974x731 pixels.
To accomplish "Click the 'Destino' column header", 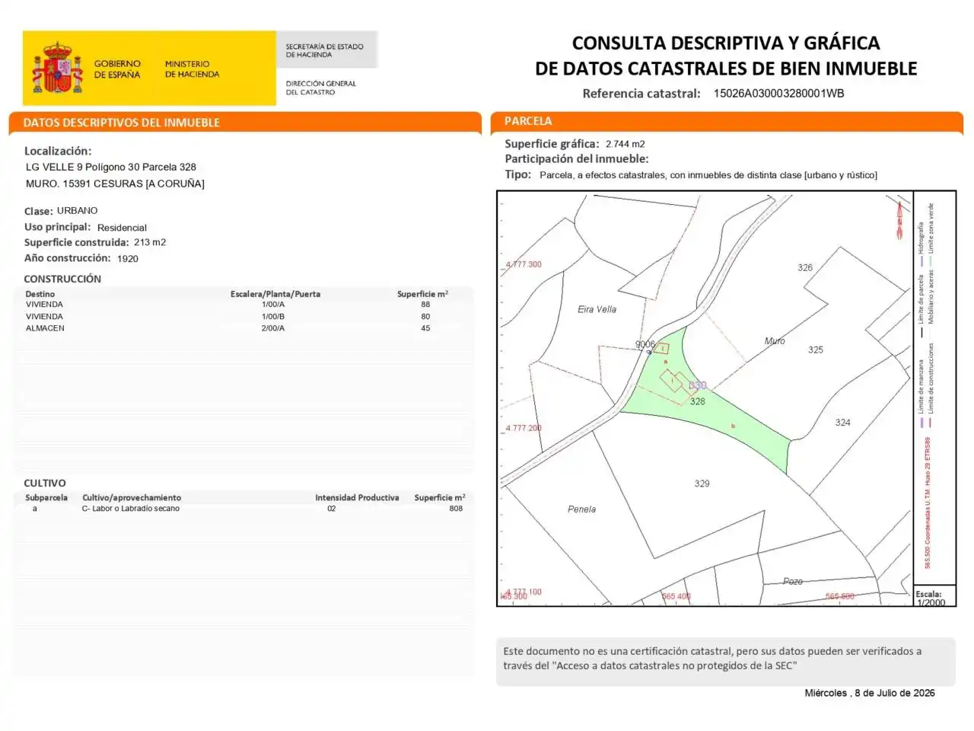I will (40, 294).
